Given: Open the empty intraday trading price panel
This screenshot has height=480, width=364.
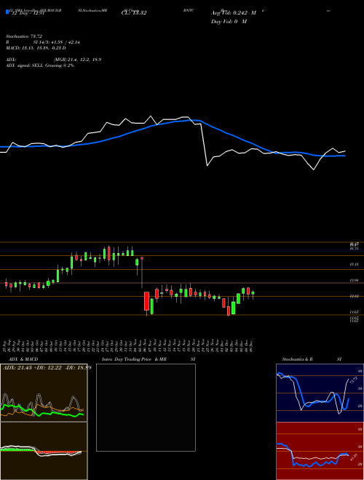Looking at the screenshot, I should click(x=146, y=407).
